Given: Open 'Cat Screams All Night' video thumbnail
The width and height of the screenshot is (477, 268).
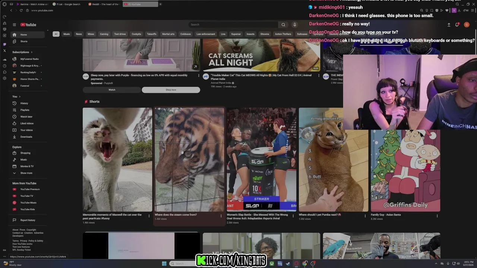Looking at the screenshot, I should pyautogui.click(x=261, y=55).
